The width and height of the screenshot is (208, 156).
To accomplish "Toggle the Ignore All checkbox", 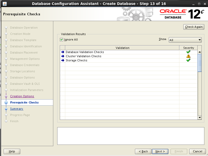I will pos(61,40).
